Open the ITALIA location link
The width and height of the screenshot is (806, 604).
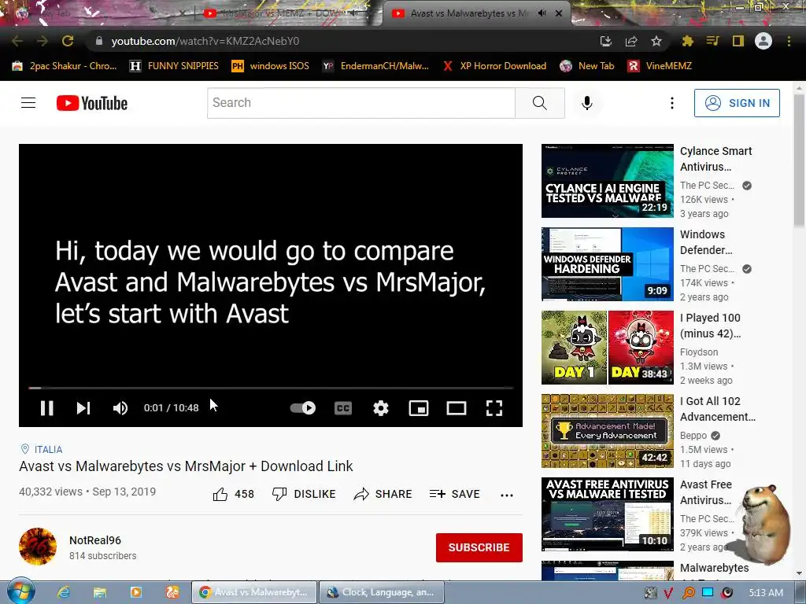pyautogui.click(x=48, y=449)
